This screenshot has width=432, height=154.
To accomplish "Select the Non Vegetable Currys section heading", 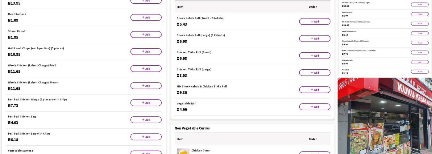I will [192, 128].
